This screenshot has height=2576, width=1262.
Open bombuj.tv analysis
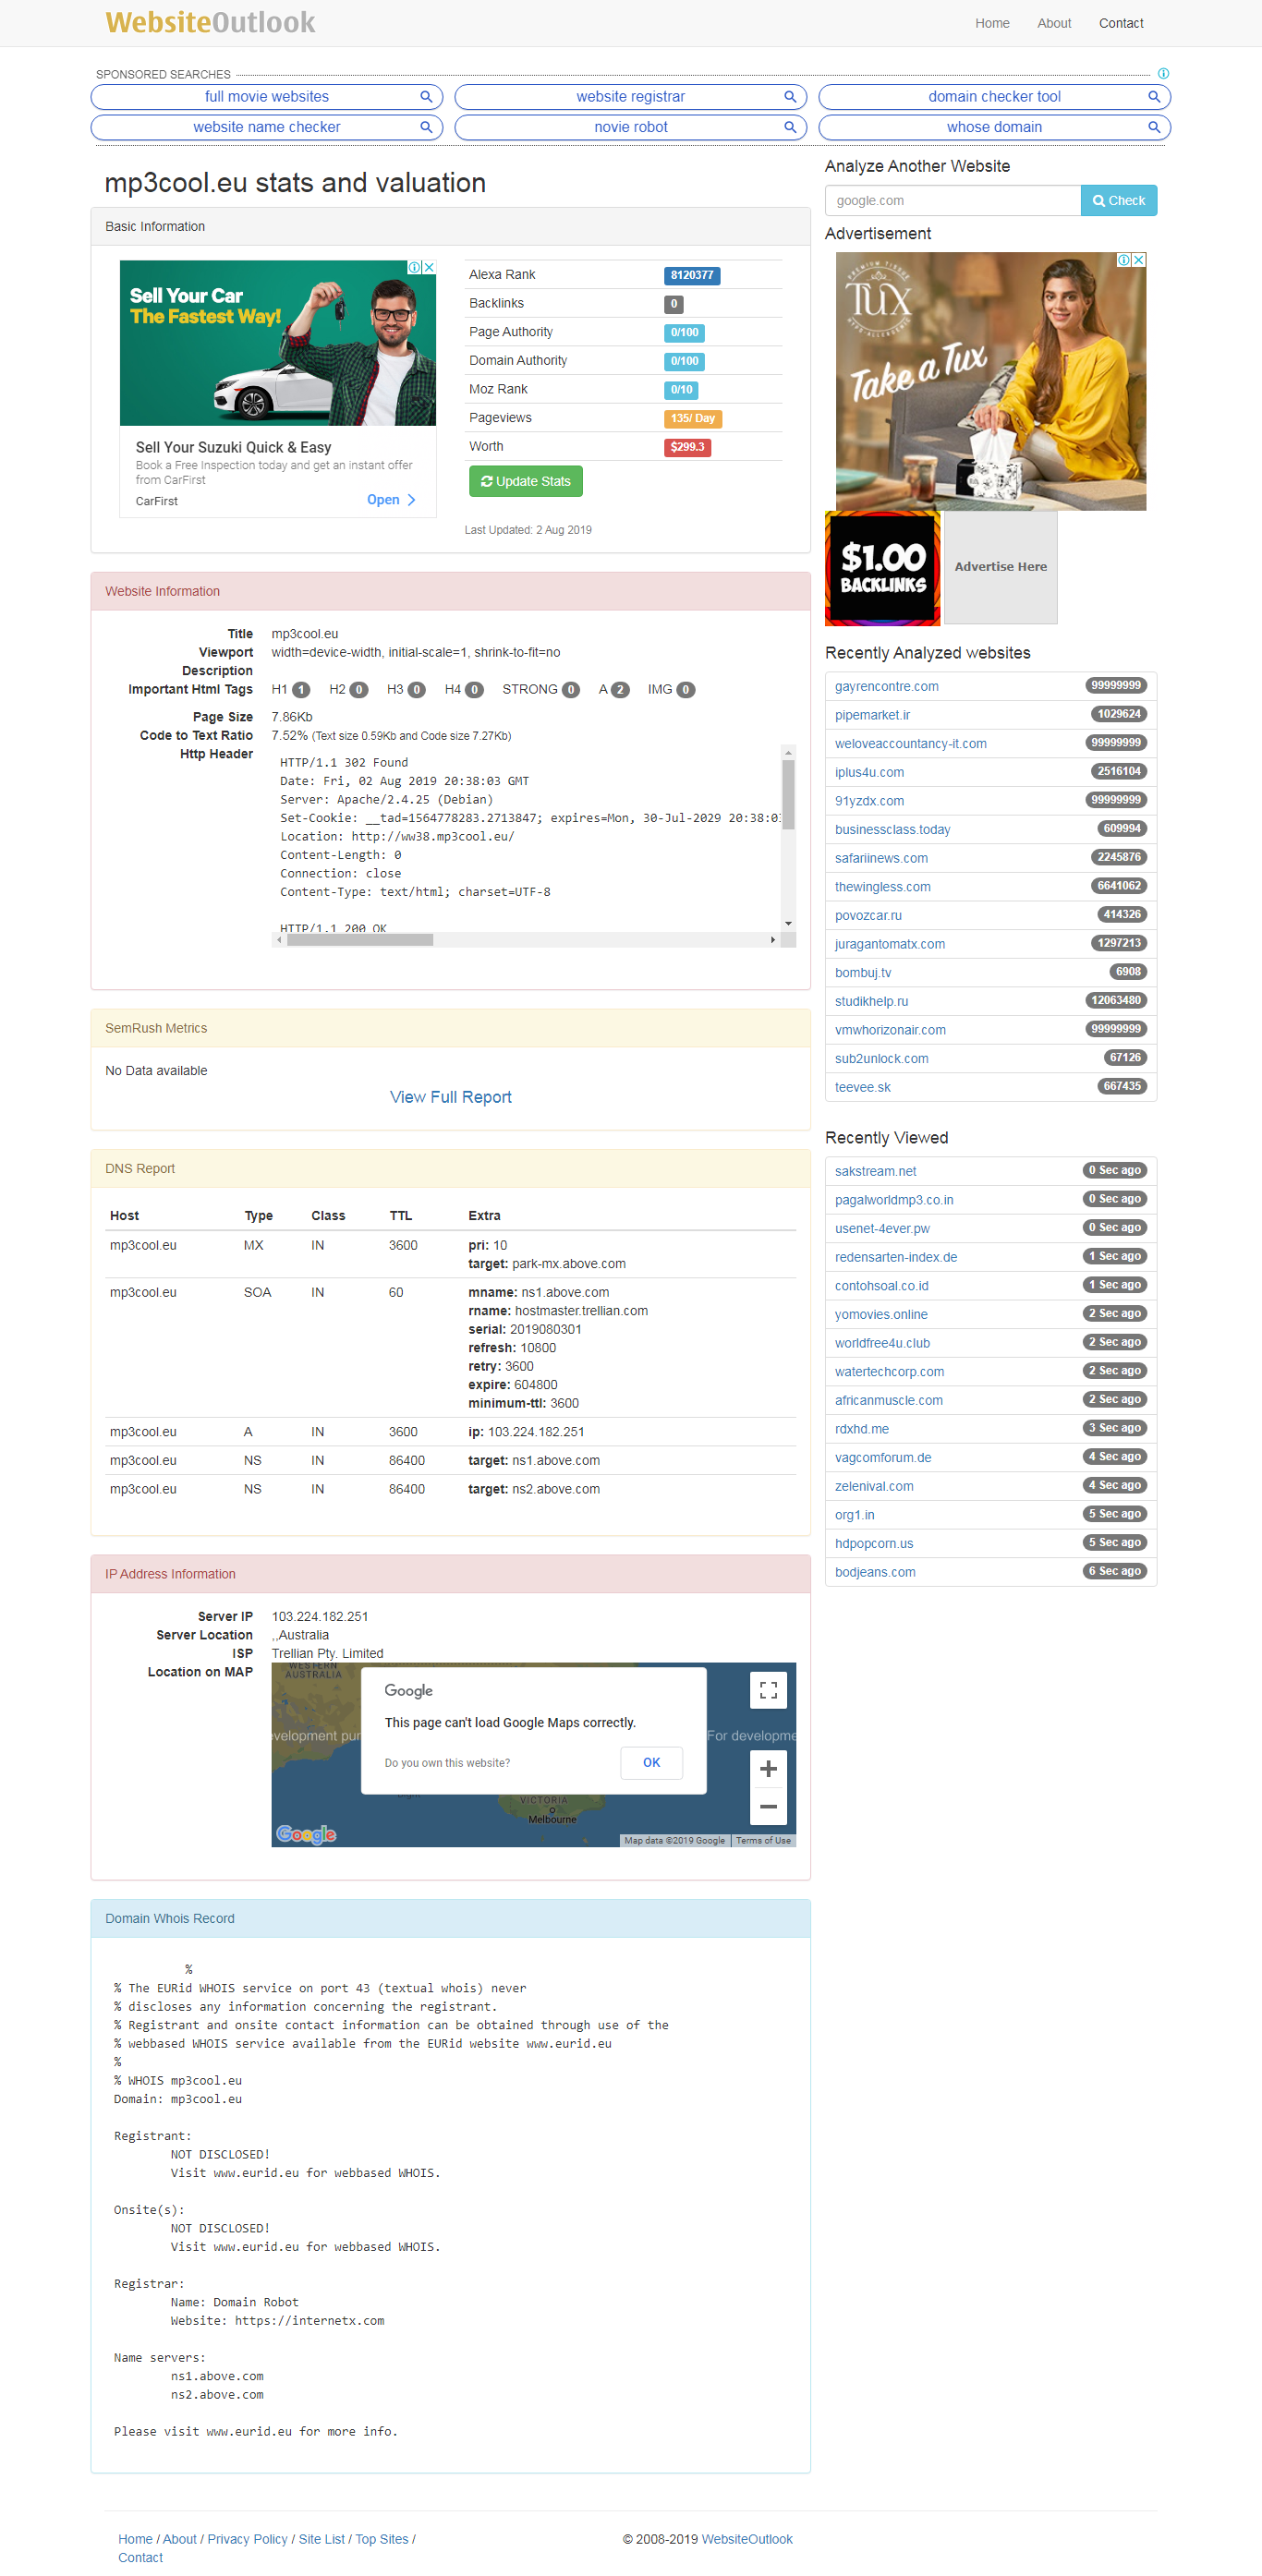(x=863, y=973)
